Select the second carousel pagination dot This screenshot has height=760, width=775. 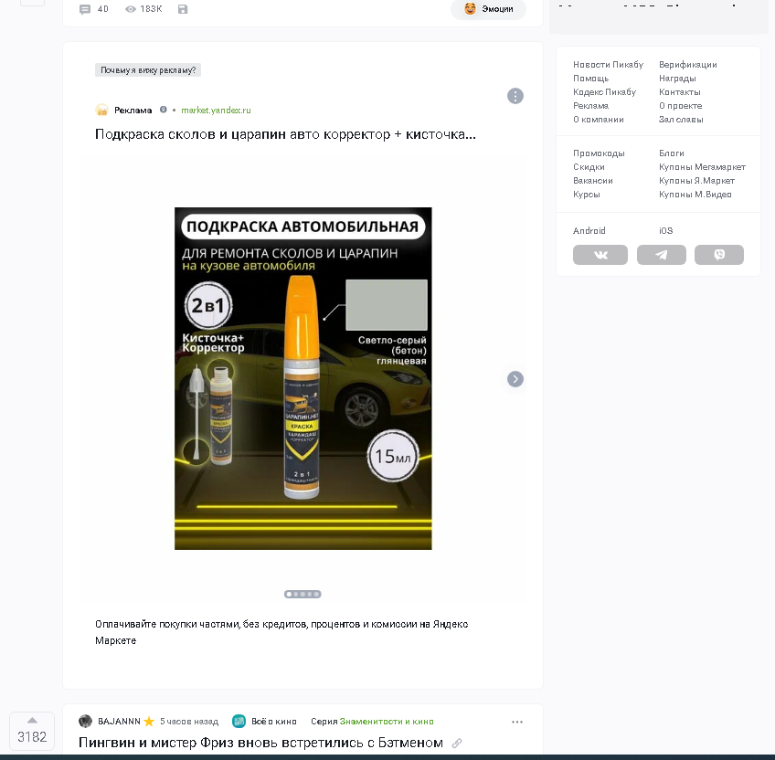[298, 594]
